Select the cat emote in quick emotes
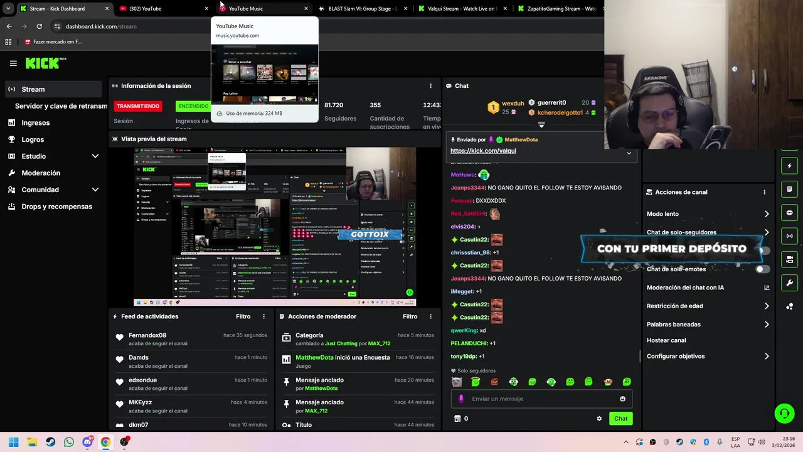Screen dimensions: 803x452 (457, 382)
